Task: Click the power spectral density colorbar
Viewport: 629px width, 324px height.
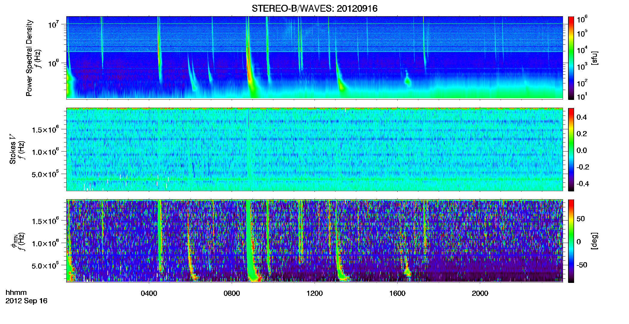Action: click(x=571, y=58)
